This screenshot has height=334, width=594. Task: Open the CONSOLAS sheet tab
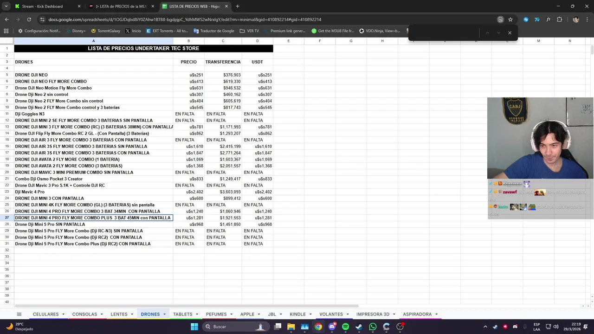84,314
